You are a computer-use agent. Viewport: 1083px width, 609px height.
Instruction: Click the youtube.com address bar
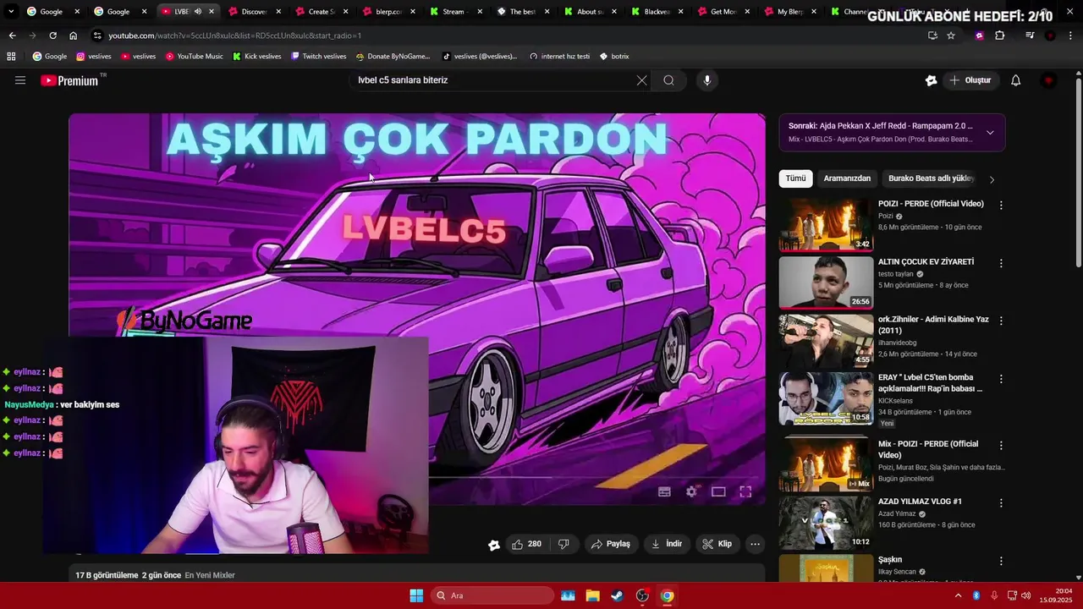point(508,36)
